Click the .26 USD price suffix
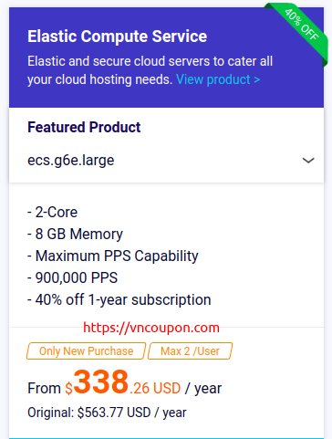This screenshot has height=439, width=332. point(155,389)
